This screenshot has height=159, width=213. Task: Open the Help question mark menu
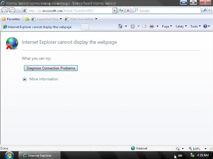point(206,26)
